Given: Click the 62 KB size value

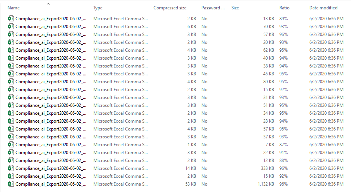Looking at the screenshot, I should (x=268, y=50).
